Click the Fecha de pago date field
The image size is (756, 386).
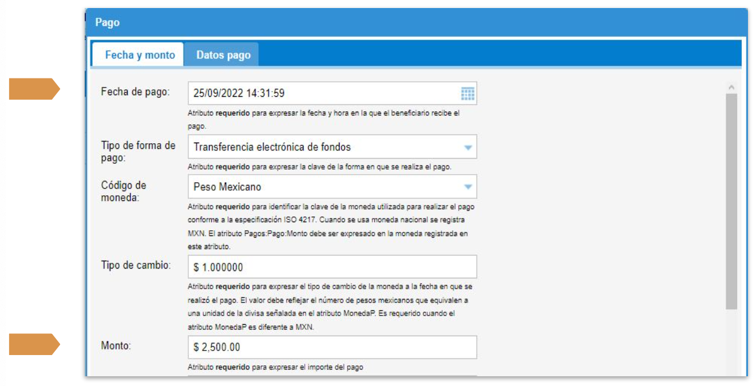[324, 94]
